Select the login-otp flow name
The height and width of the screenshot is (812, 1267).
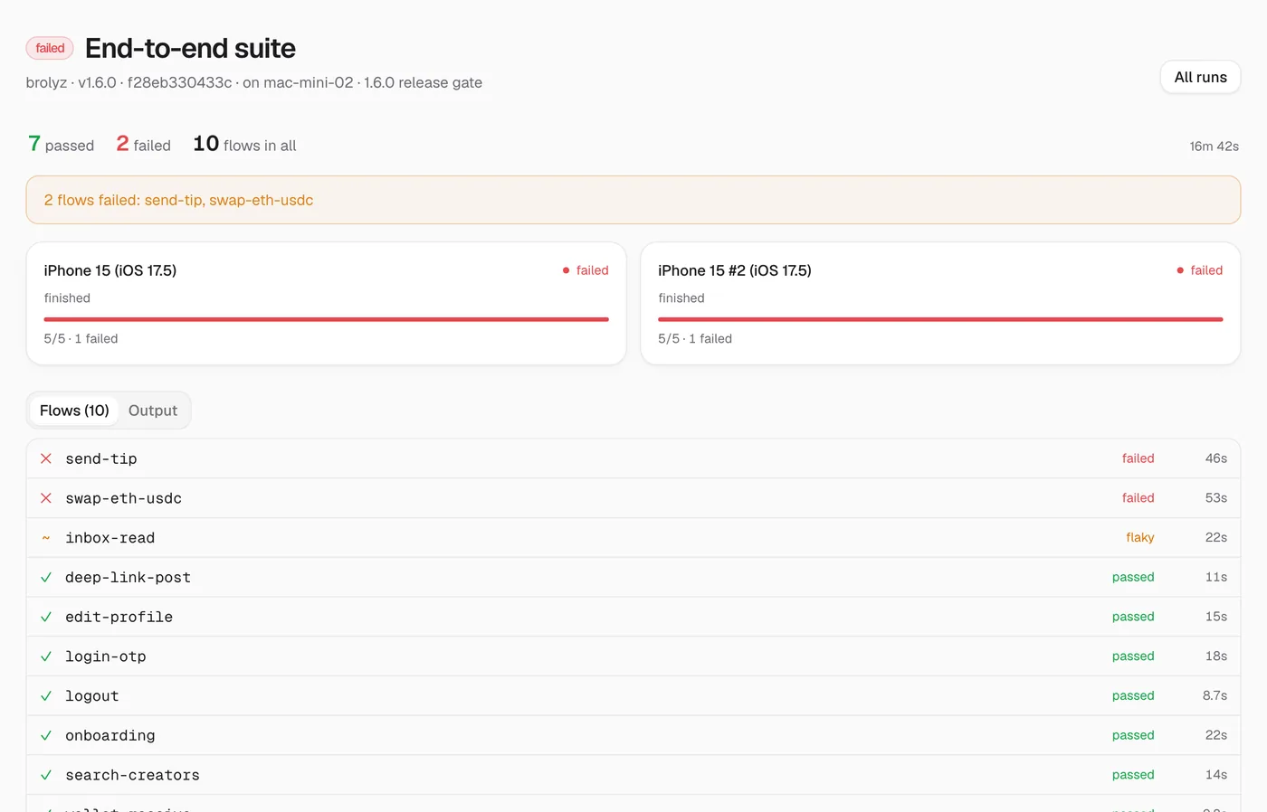pos(106,656)
